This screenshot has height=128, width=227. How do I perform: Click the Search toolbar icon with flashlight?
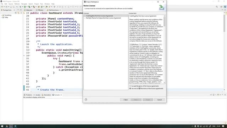[x=50, y=7]
